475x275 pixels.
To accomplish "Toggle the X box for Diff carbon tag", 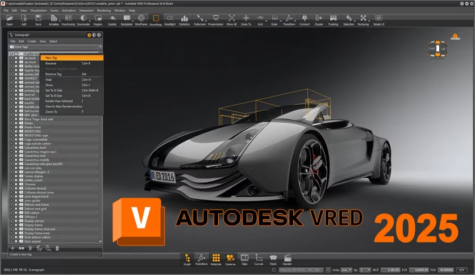I will (x=16, y=213).
